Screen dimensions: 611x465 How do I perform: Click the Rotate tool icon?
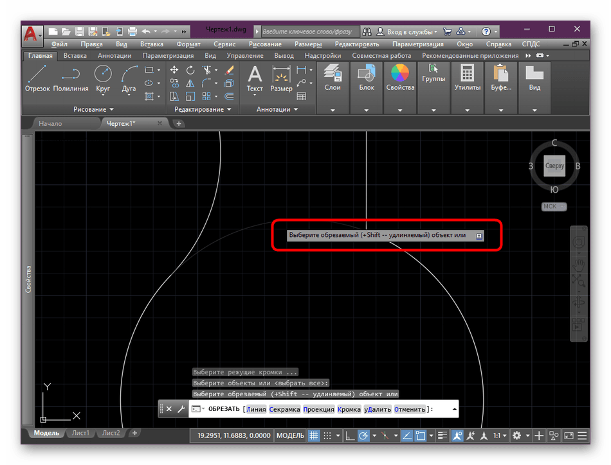(x=190, y=70)
